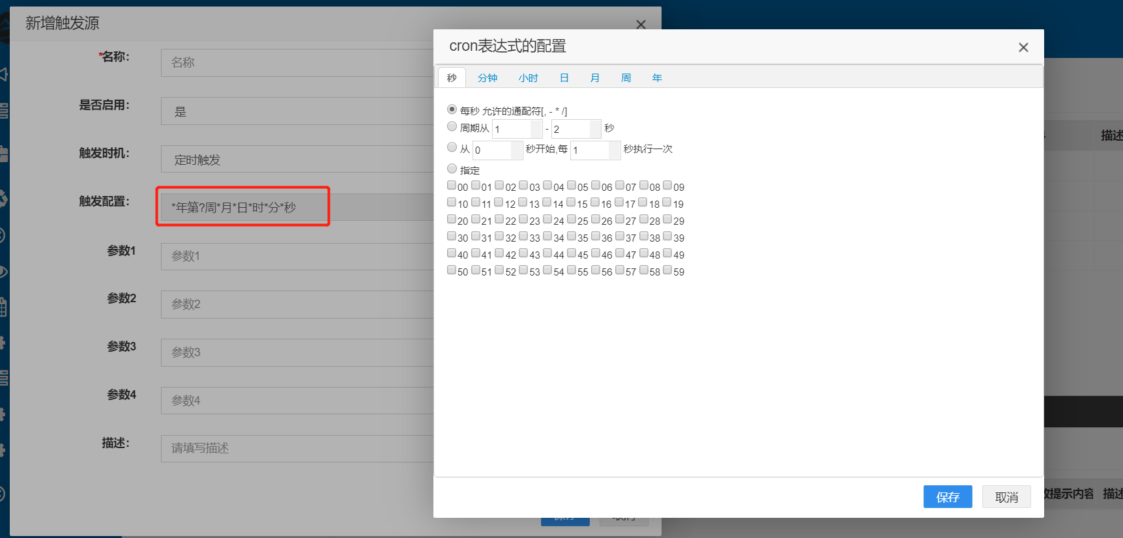This screenshot has height=538, width=1123.
Task: Click the period start value field with 1
Action: (518, 129)
